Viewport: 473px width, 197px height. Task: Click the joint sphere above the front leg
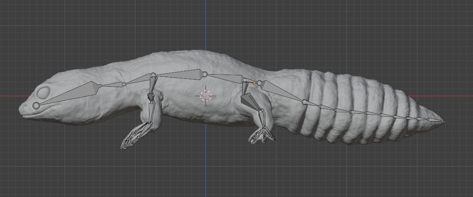(153, 75)
